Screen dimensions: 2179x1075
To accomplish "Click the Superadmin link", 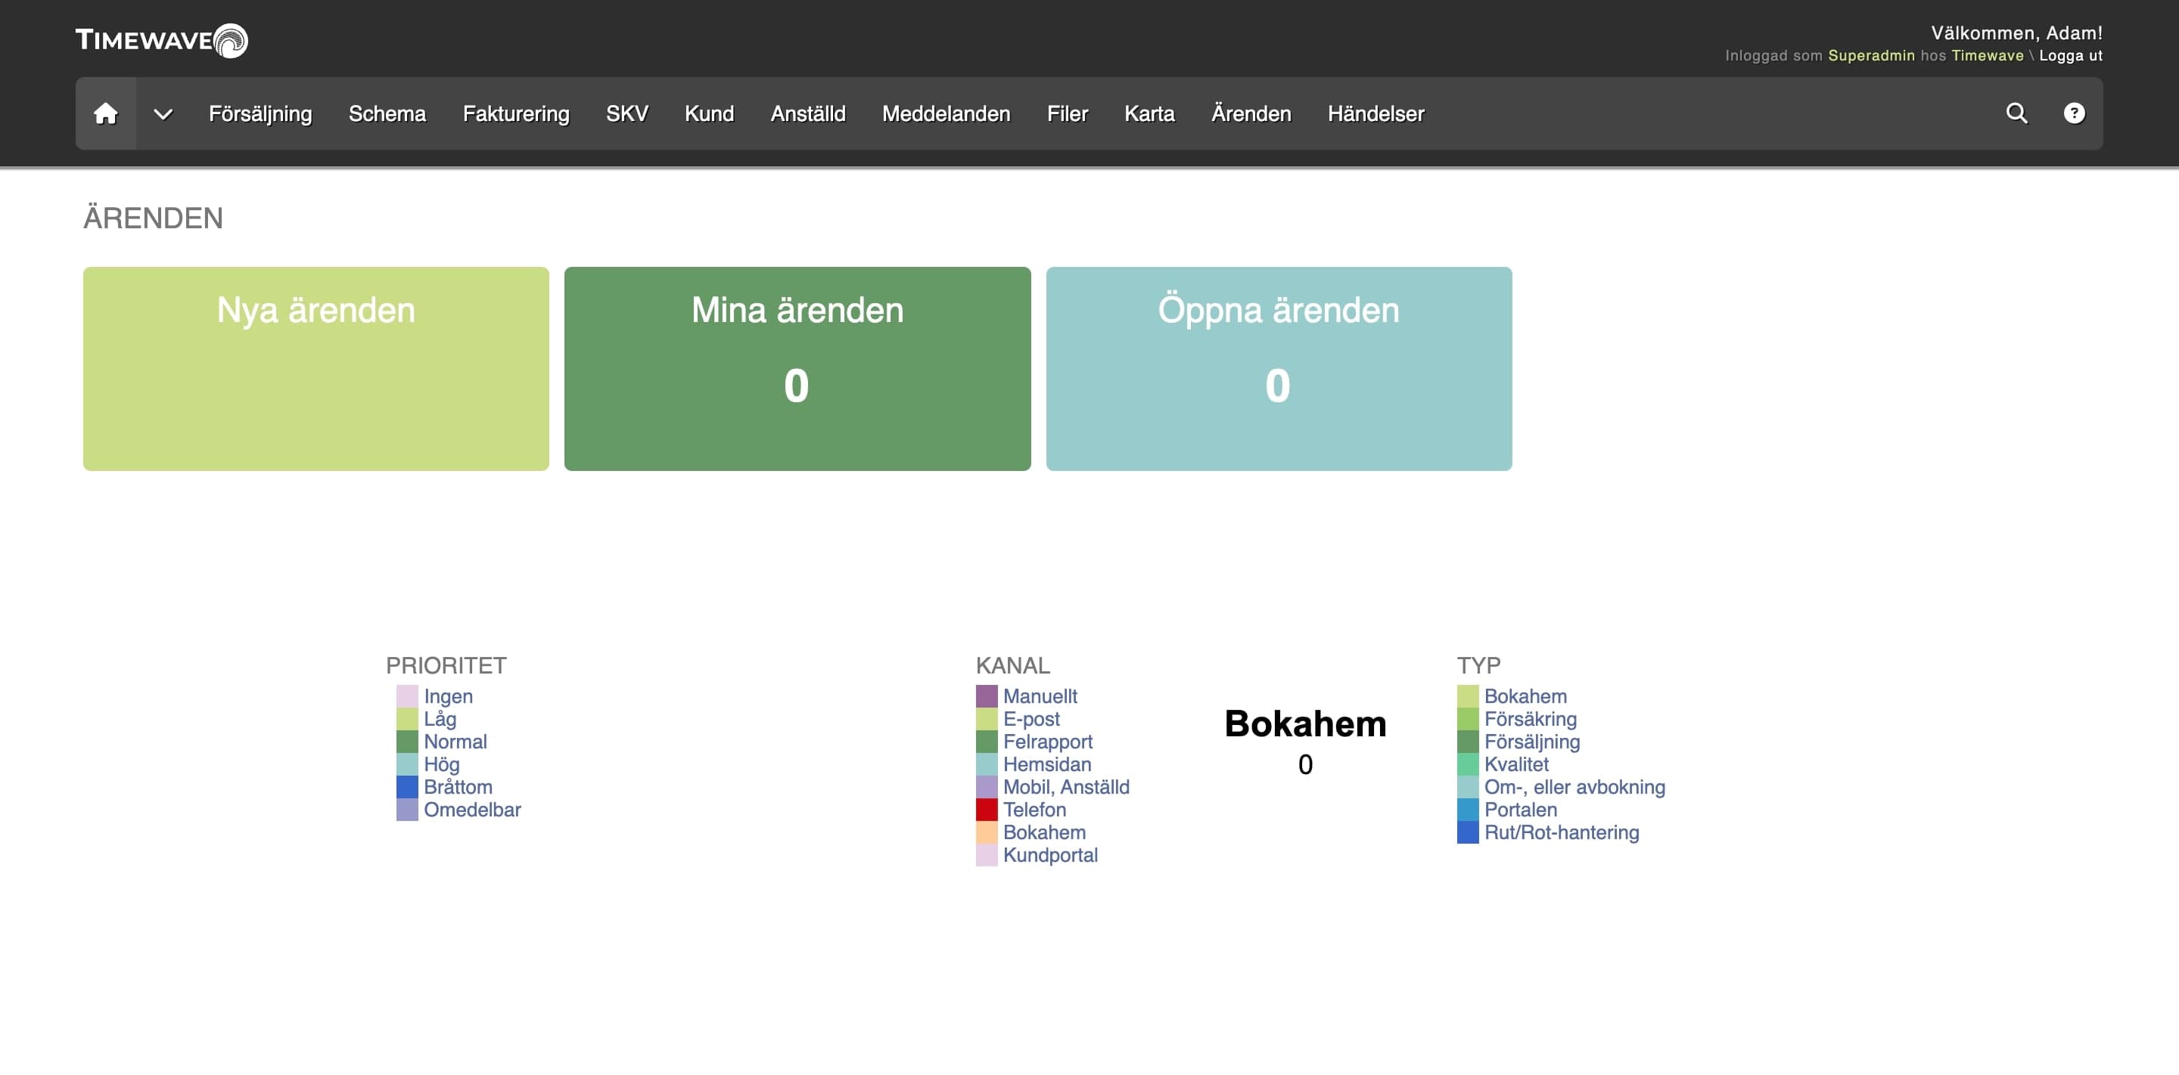I will 1871,56.
